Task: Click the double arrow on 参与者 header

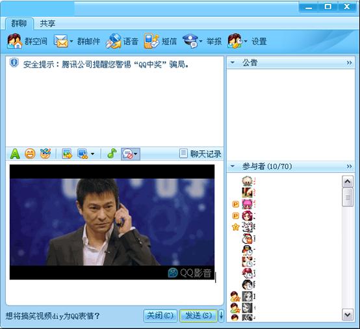Action: [x=349, y=166]
